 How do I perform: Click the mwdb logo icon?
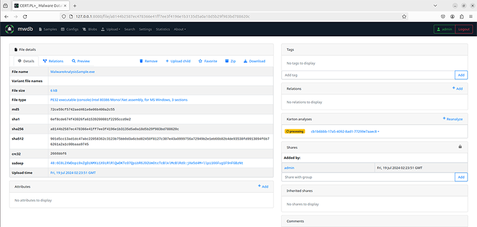pos(10,29)
